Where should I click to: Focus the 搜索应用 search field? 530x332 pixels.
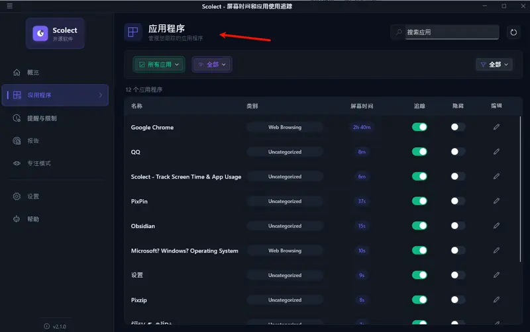pyautogui.click(x=452, y=32)
